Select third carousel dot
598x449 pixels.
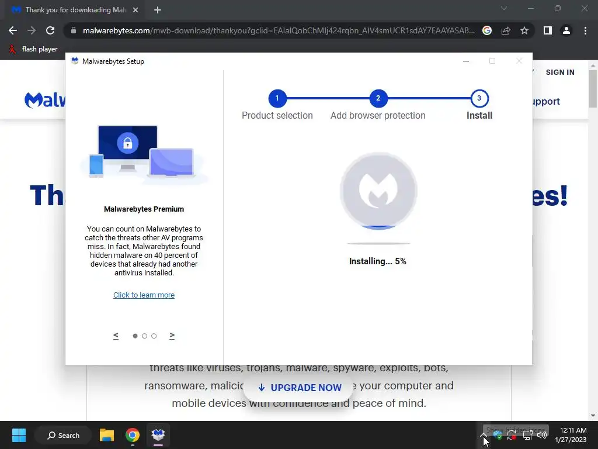[154, 336]
